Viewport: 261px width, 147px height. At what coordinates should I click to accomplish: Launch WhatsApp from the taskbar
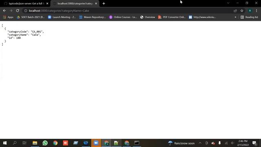[x=45, y=143]
